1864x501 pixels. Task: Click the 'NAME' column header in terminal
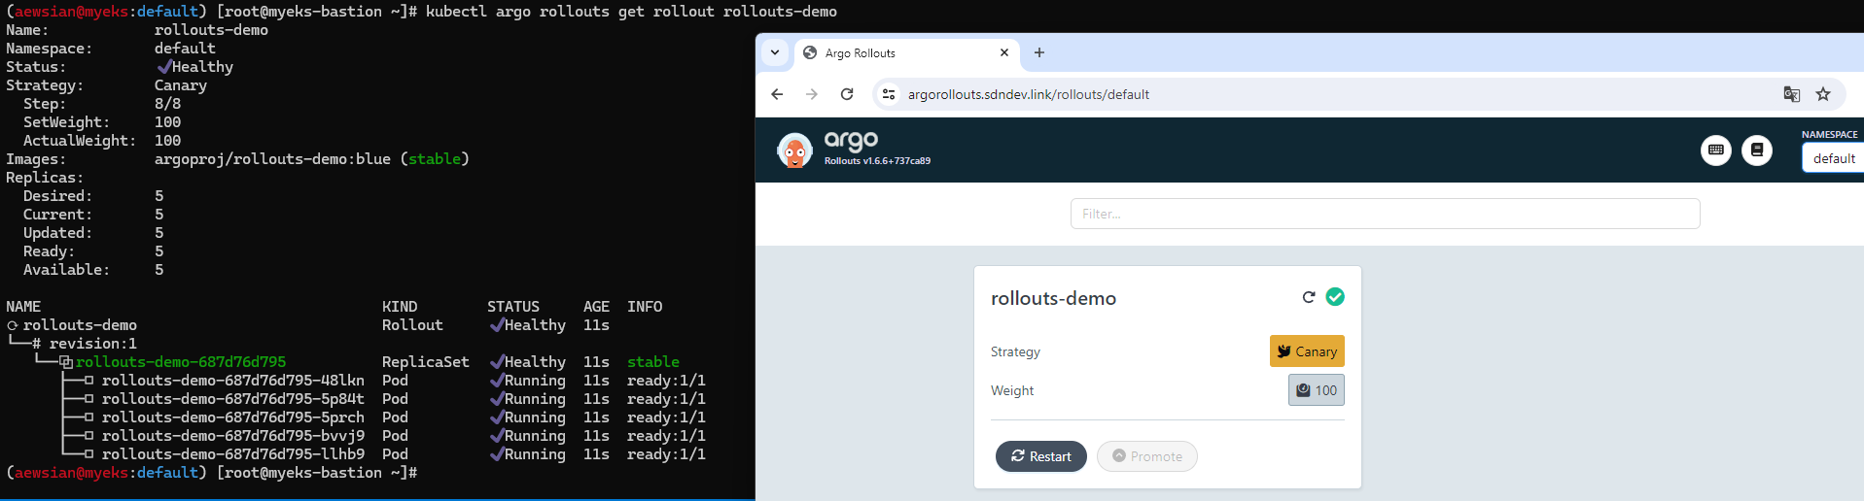coord(23,307)
